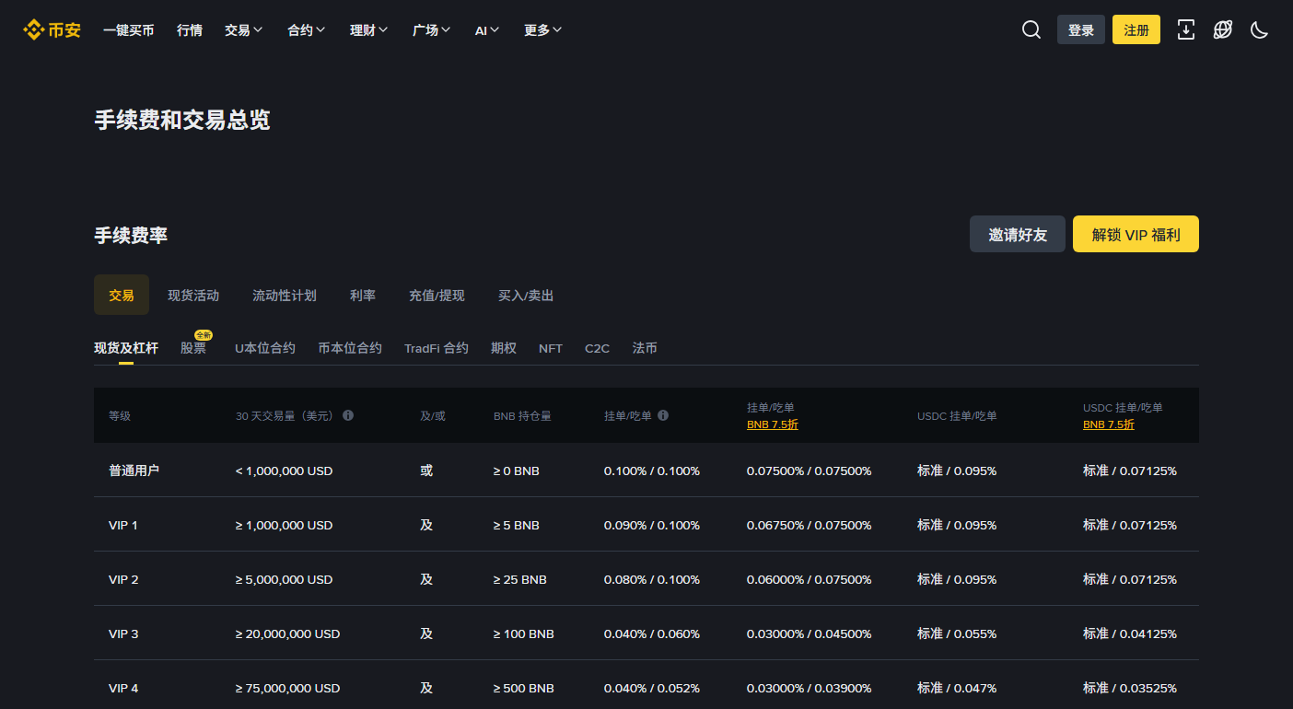Open the NFT sub-tab
Image resolution: width=1293 pixels, height=709 pixels.
pos(551,348)
